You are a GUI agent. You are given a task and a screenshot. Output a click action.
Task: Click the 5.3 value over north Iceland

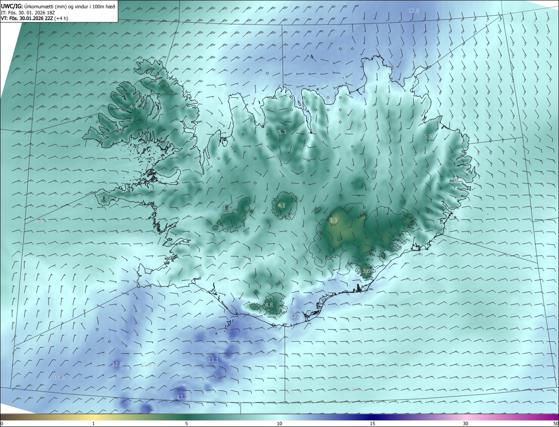coord(282,132)
